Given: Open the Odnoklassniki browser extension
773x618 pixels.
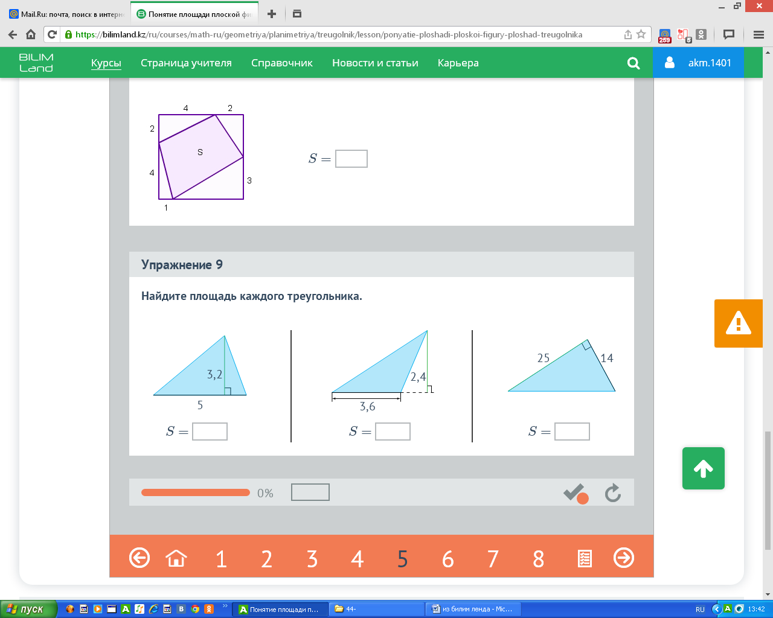Looking at the screenshot, I should tap(701, 34).
